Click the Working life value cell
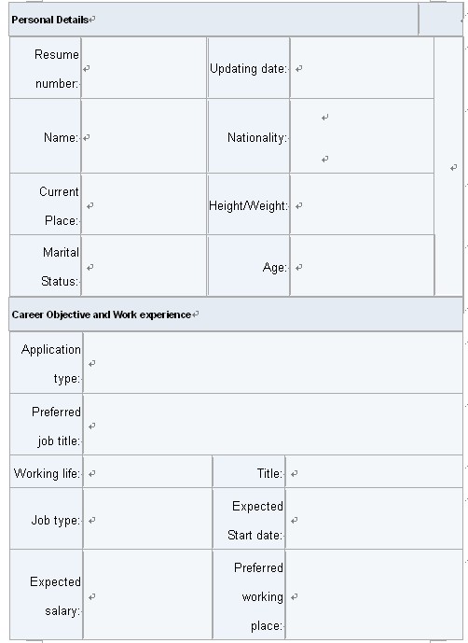 [147, 471]
